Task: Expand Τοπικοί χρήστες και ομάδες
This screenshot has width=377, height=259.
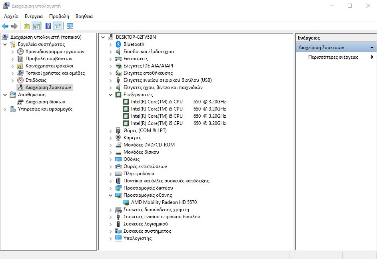Action: pyautogui.click(x=12, y=73)
